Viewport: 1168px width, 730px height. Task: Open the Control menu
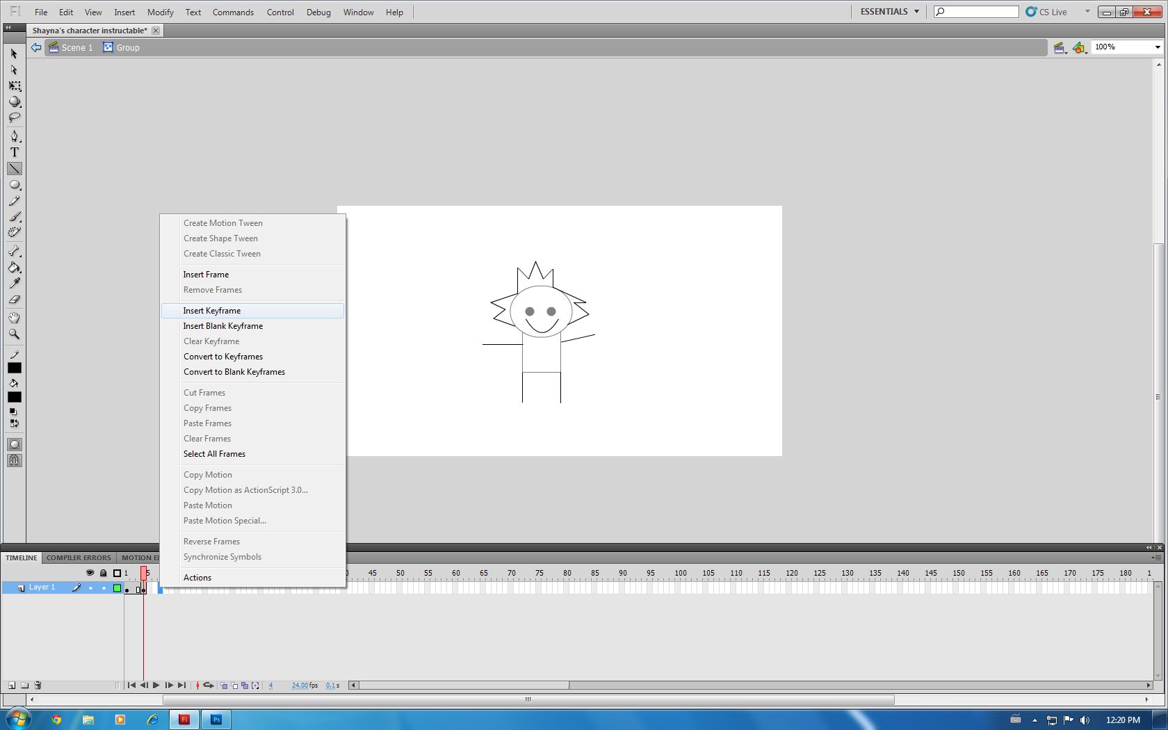click(x=280, y=12)
